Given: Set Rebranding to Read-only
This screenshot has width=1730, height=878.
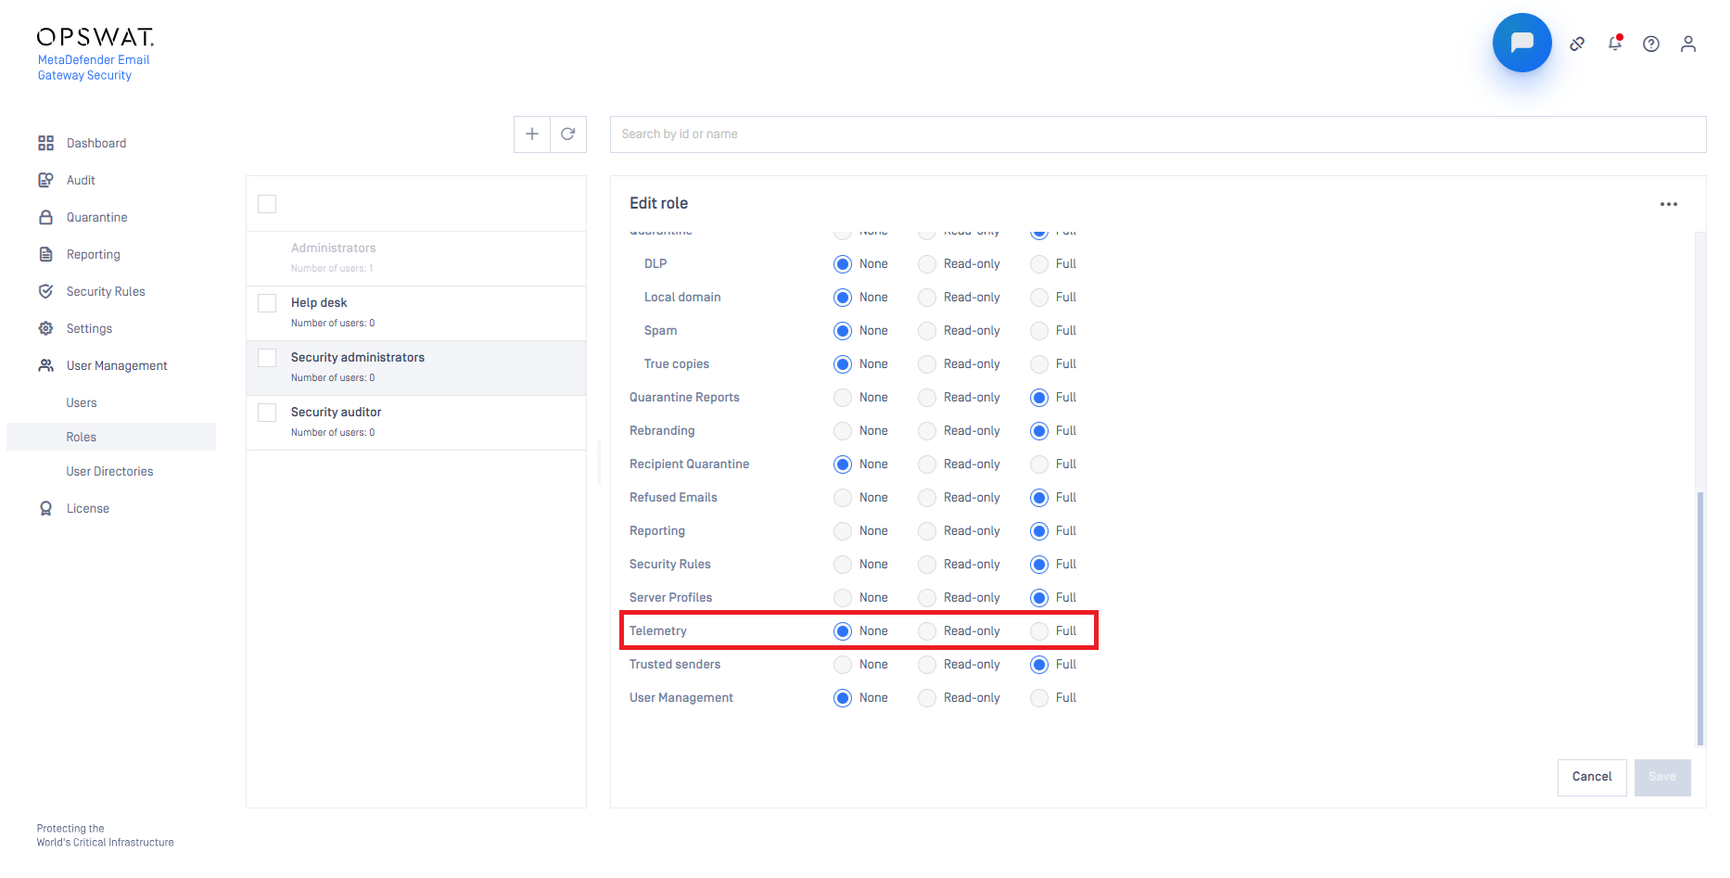Looking at the screenshot, I should click(x=927, y=431).
